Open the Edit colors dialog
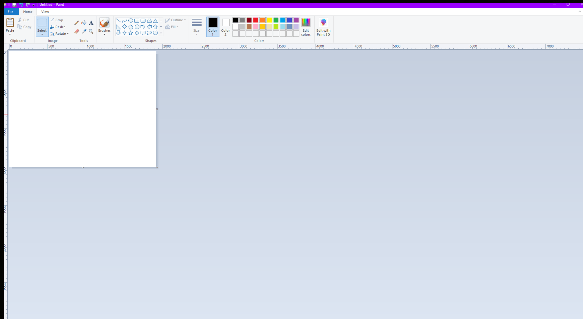The width and height of the screenshot is (583, 319). (x=306, y=26)
